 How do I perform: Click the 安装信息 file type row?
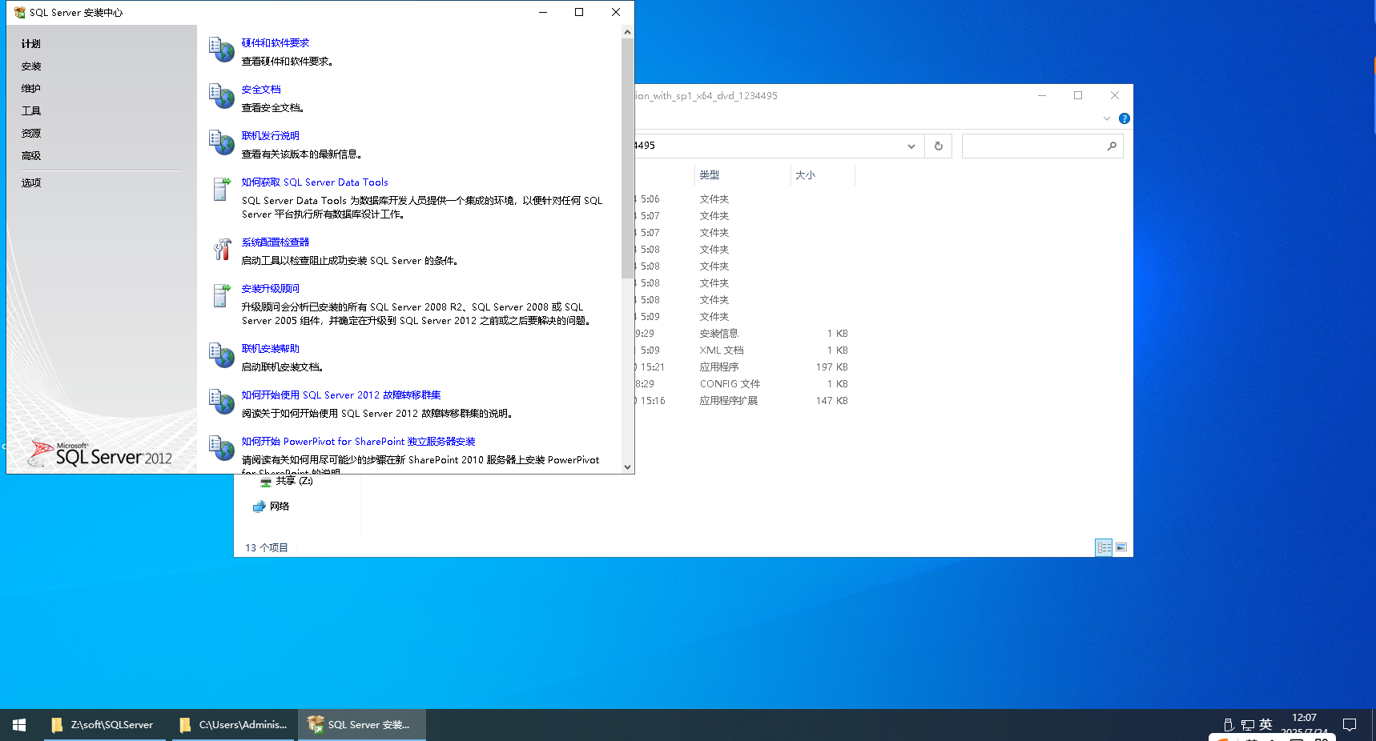(719, 334)
